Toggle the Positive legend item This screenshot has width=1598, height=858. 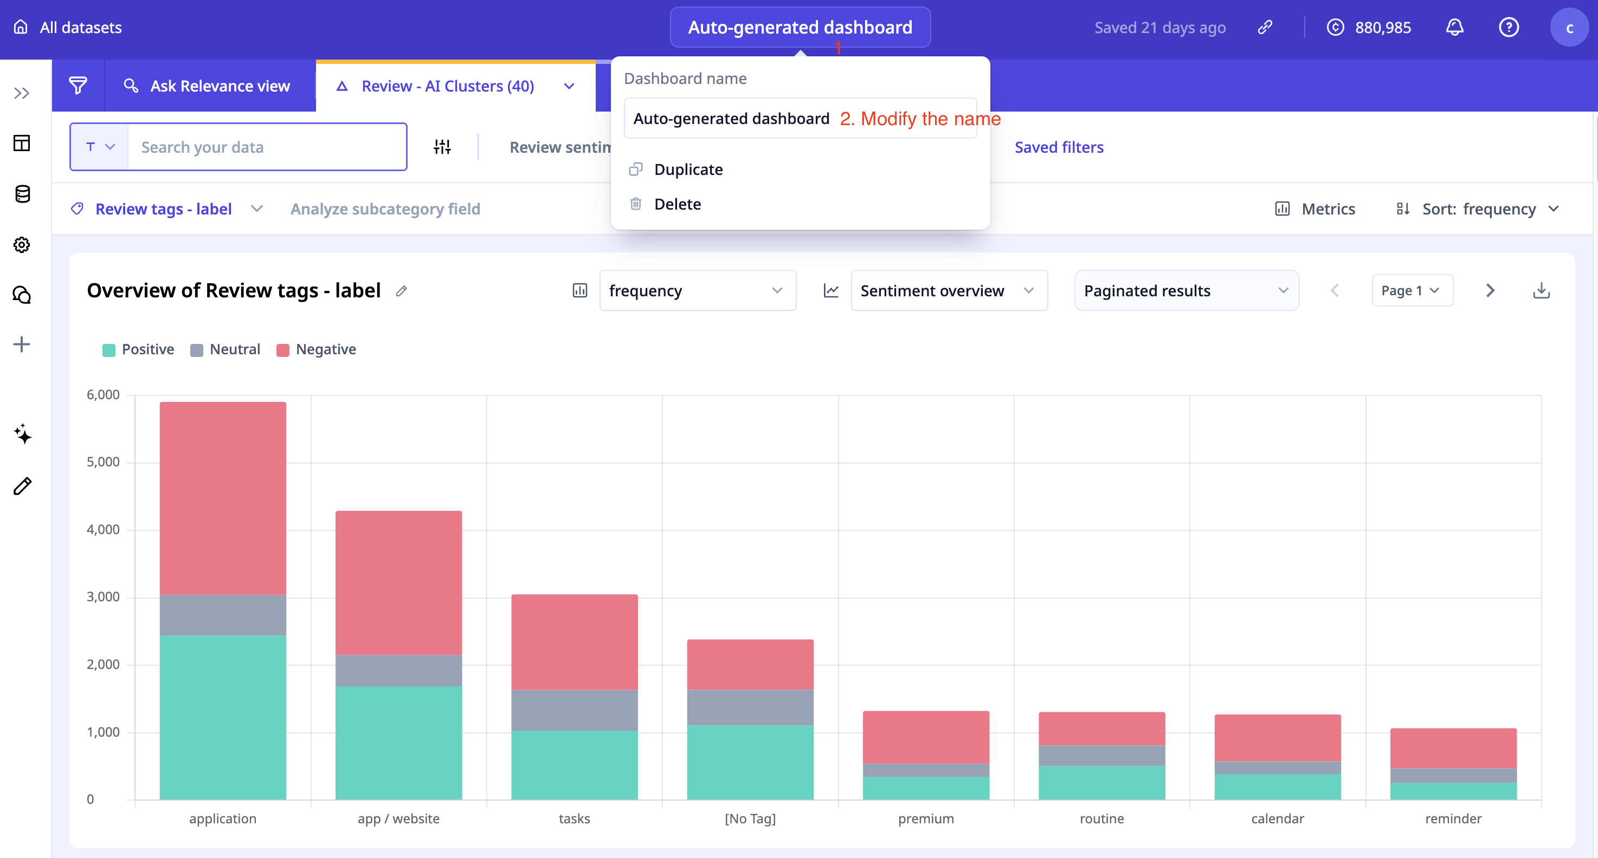138,350
